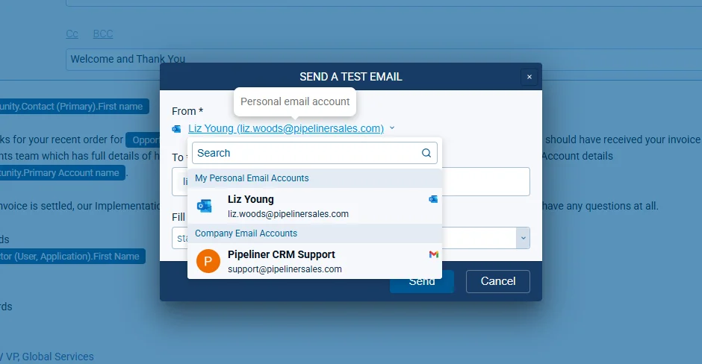Click the (User, Application).First Name merge tag
The width and height of the screenshot is (702, 364).
pos(72,257)
